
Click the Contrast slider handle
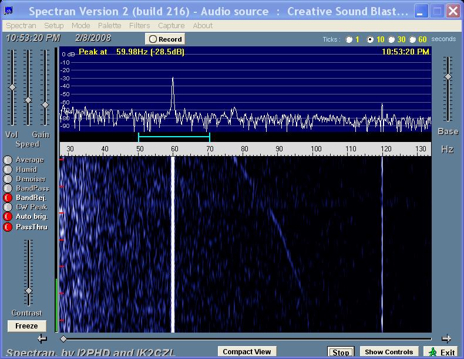pyautogui.click(x=29, y=291)
